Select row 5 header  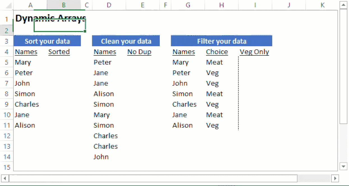pos(7,62)
